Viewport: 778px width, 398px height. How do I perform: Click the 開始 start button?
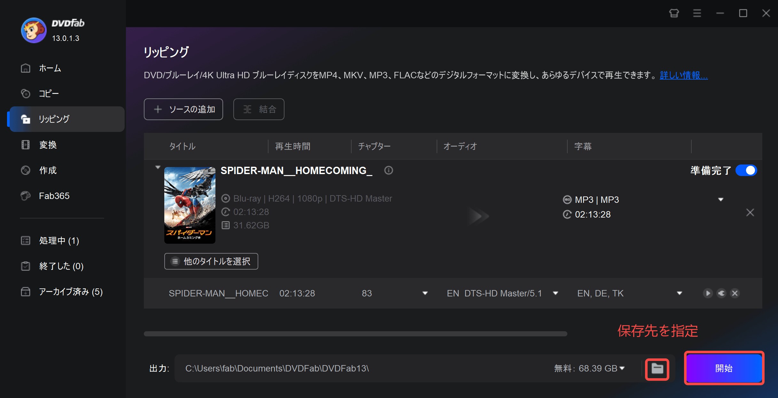pyautogui.click(x=724, y=368)
